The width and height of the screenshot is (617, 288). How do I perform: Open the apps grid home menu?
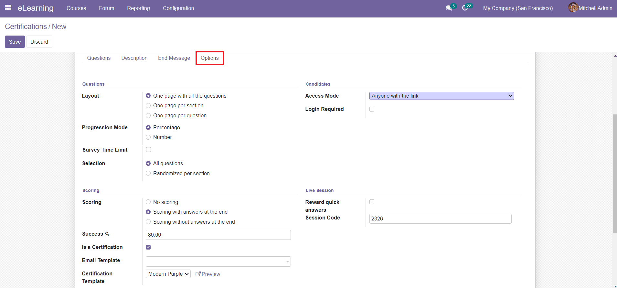click(x=8, y=8)
